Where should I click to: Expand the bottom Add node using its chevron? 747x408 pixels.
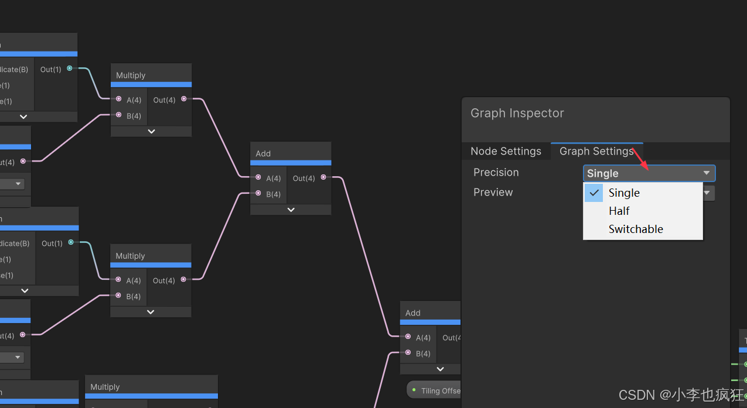click(440, 369)
